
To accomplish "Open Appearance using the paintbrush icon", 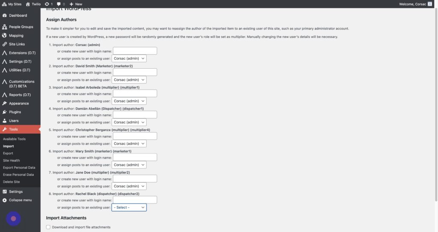I will pyautogui.click(x=4, y=103).
